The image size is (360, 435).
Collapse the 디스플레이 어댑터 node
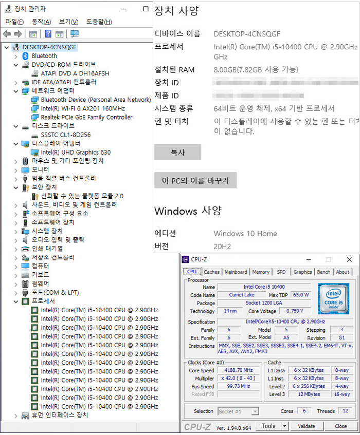16,144
